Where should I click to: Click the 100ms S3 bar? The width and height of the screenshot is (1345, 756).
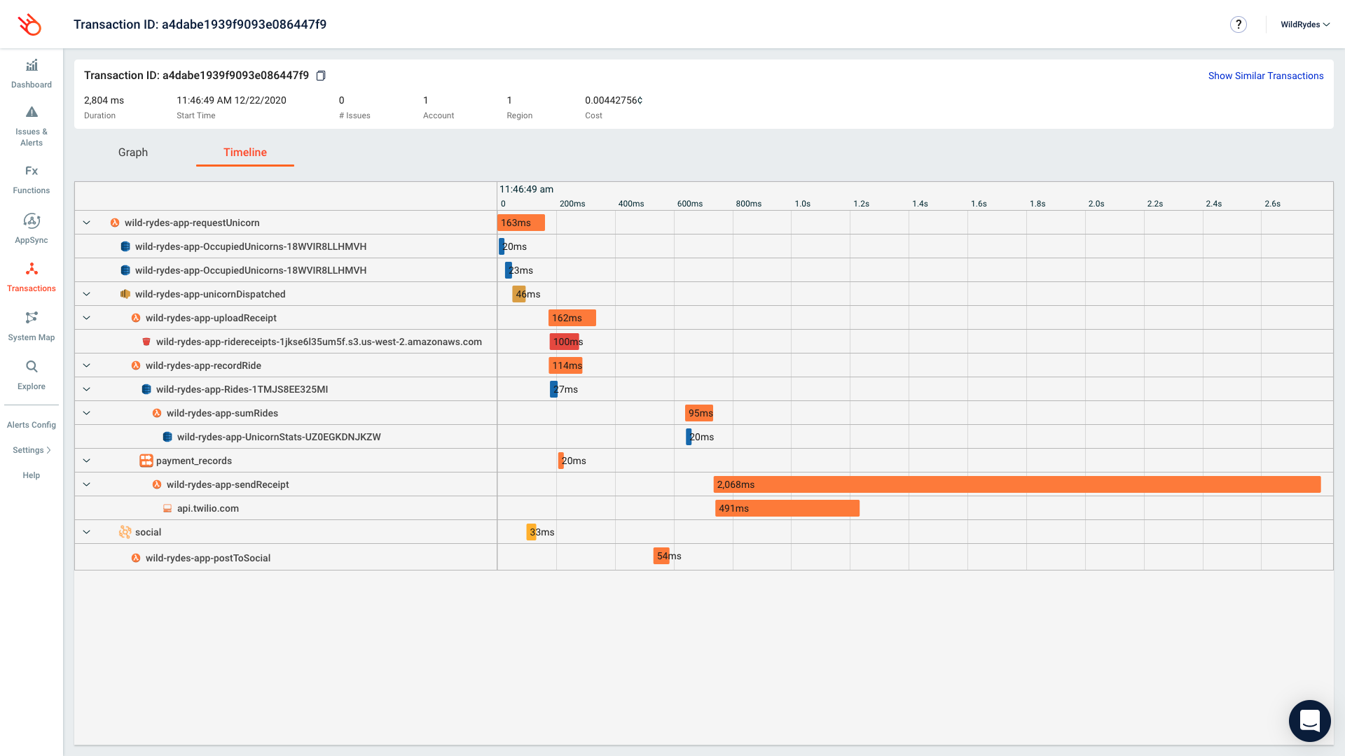pos(565,342)
